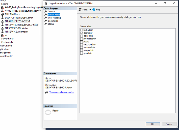Click the wrench icon beside General page
This screenshot has width=179, height=130.
point(46,12)
